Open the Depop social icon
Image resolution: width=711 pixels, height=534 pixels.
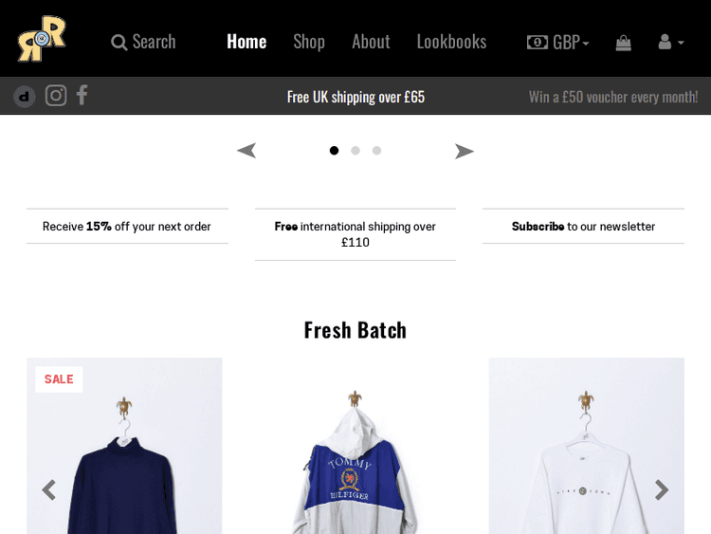(x=25, y=97)
